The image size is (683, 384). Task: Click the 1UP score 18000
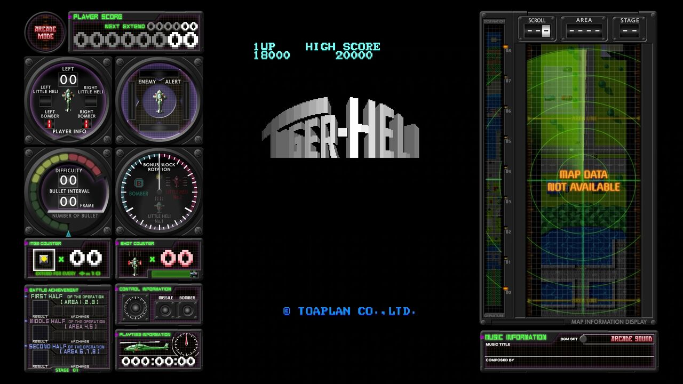click(x=272, y=55)
